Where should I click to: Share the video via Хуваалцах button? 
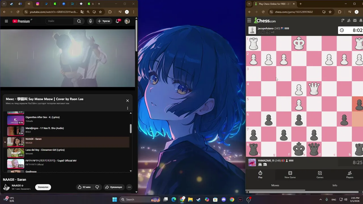tap(113, 187)
